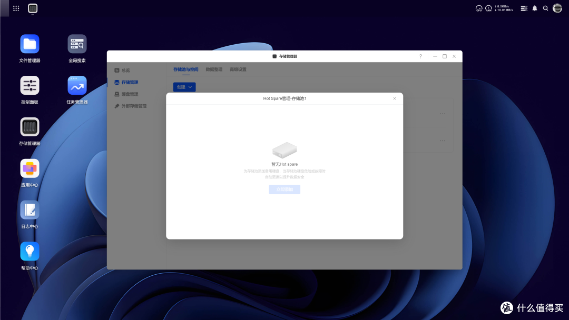Click the 立即添加 button
569x320 pixels.
pos(284,189)
